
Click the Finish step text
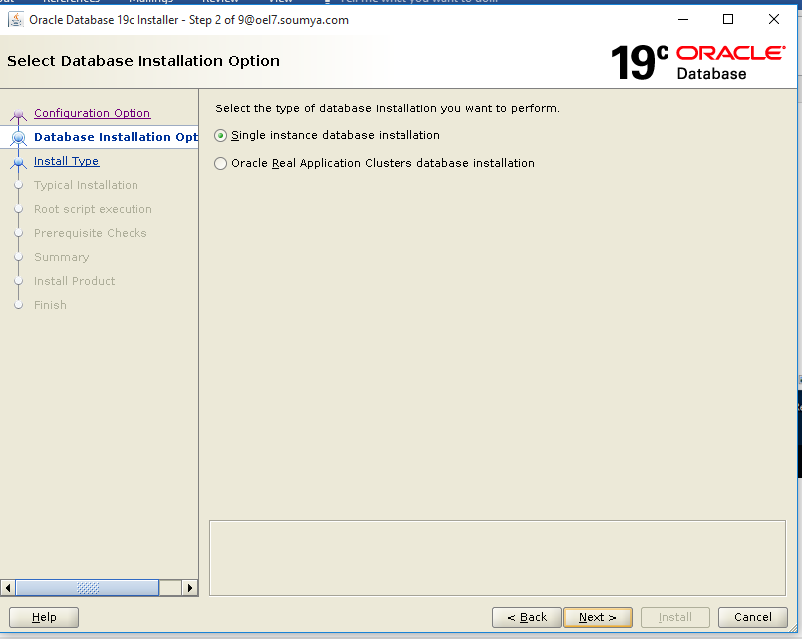(x=50, y=305)
